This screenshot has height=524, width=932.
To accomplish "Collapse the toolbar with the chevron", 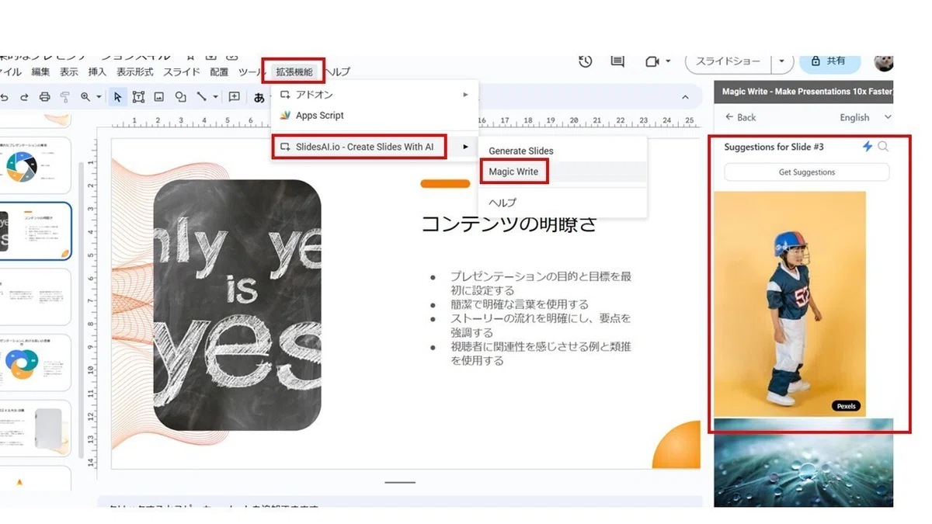I will pyautogui.click(x=685, y=97).
